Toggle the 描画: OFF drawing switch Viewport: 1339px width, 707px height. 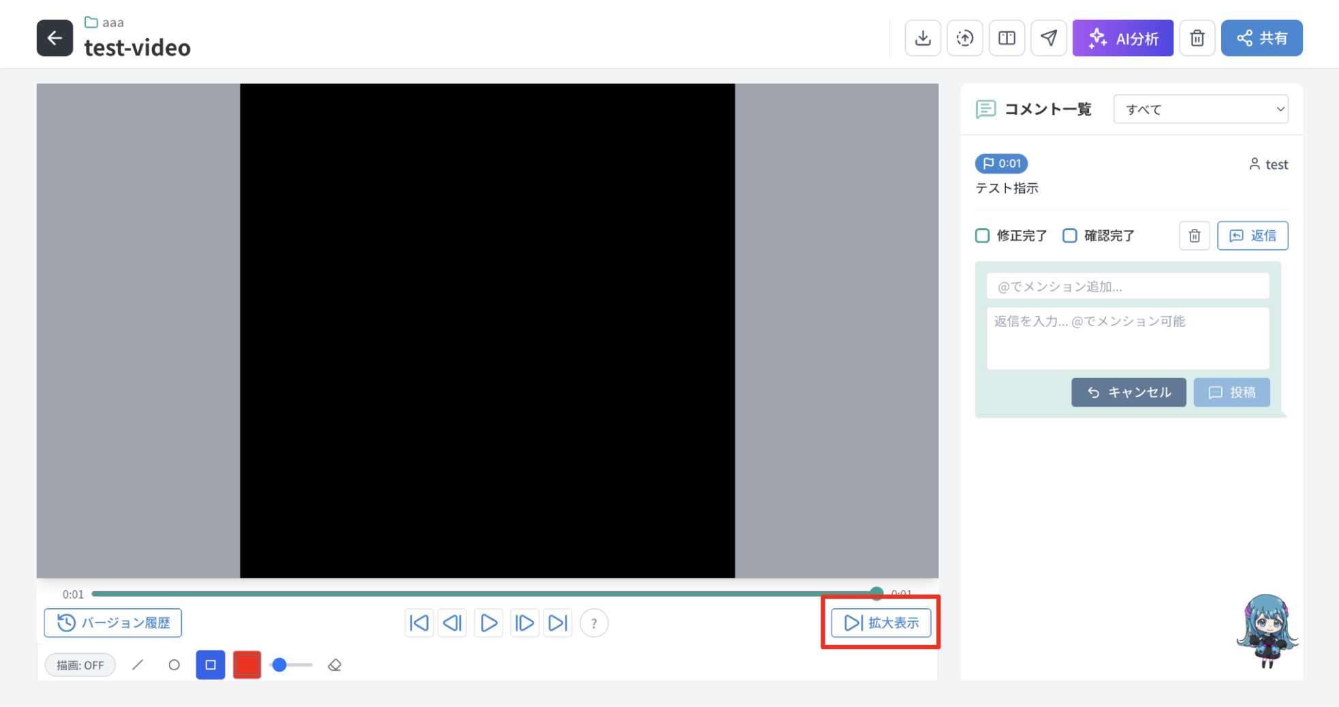tap(80, 665)
